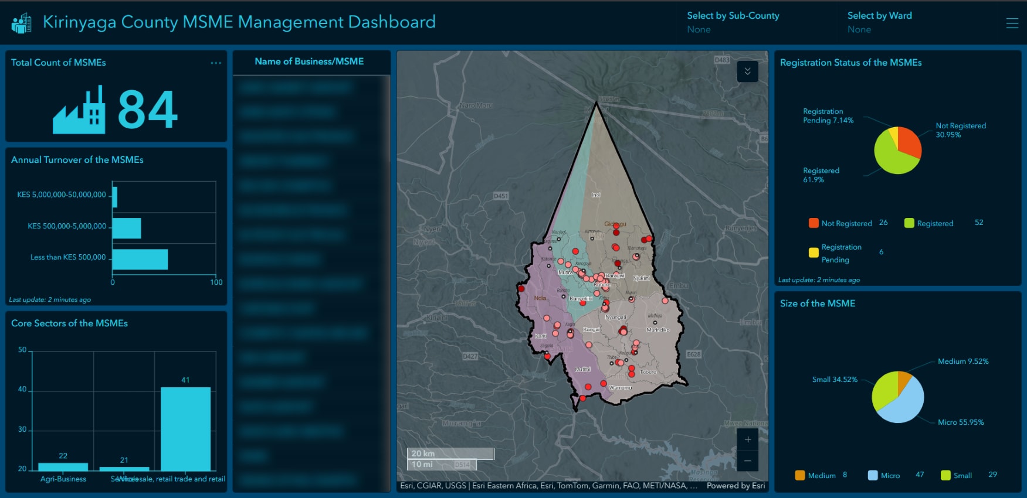Screen dimensions: 1027x498
Task: Click the total count value 84
Action: coord(147,110)
